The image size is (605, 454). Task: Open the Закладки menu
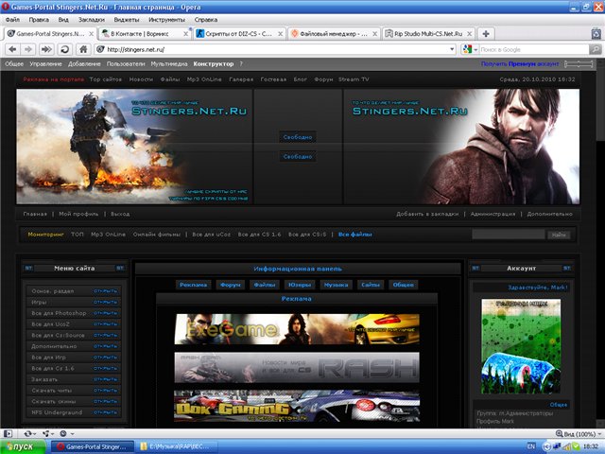pos(92,19)
